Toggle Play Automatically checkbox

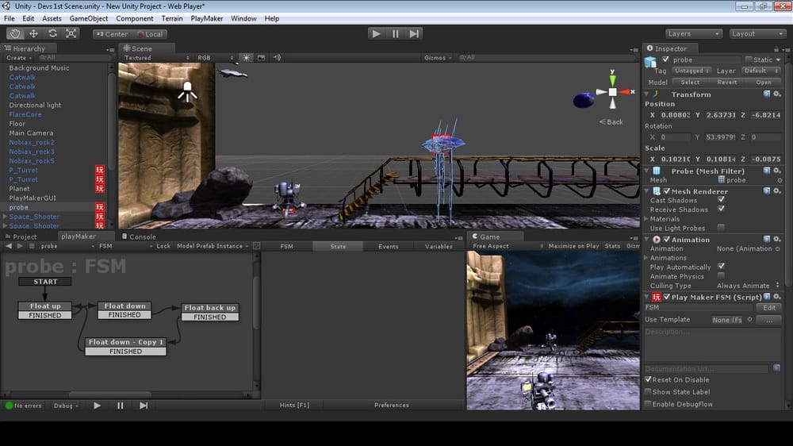click(721, 267)
